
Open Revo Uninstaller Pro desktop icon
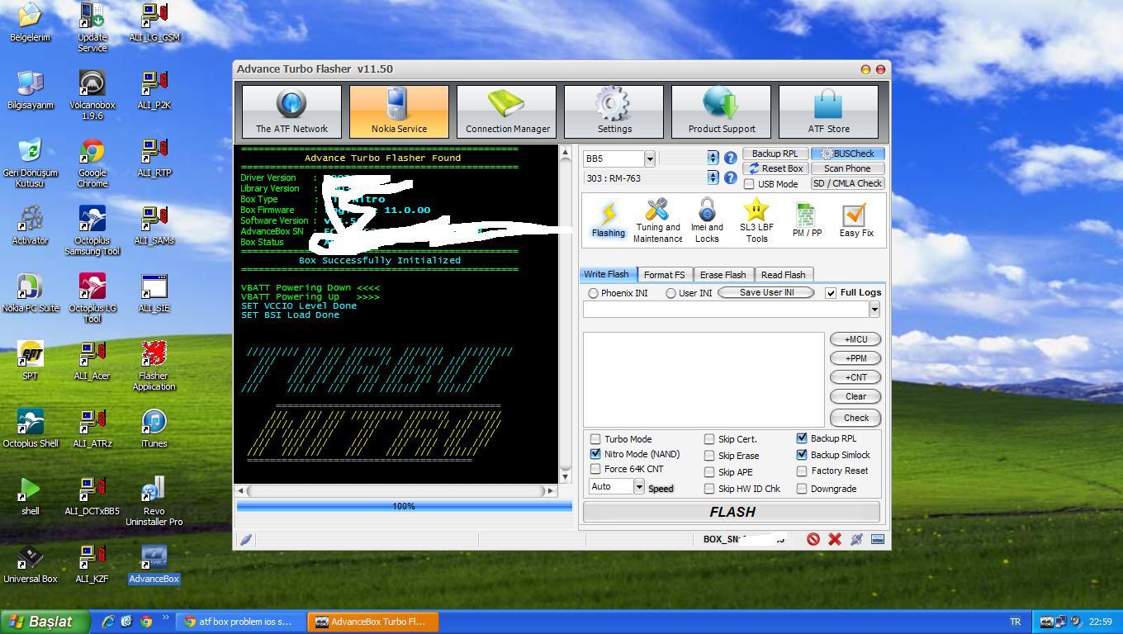pyautogui.click(x=154, y=501)
